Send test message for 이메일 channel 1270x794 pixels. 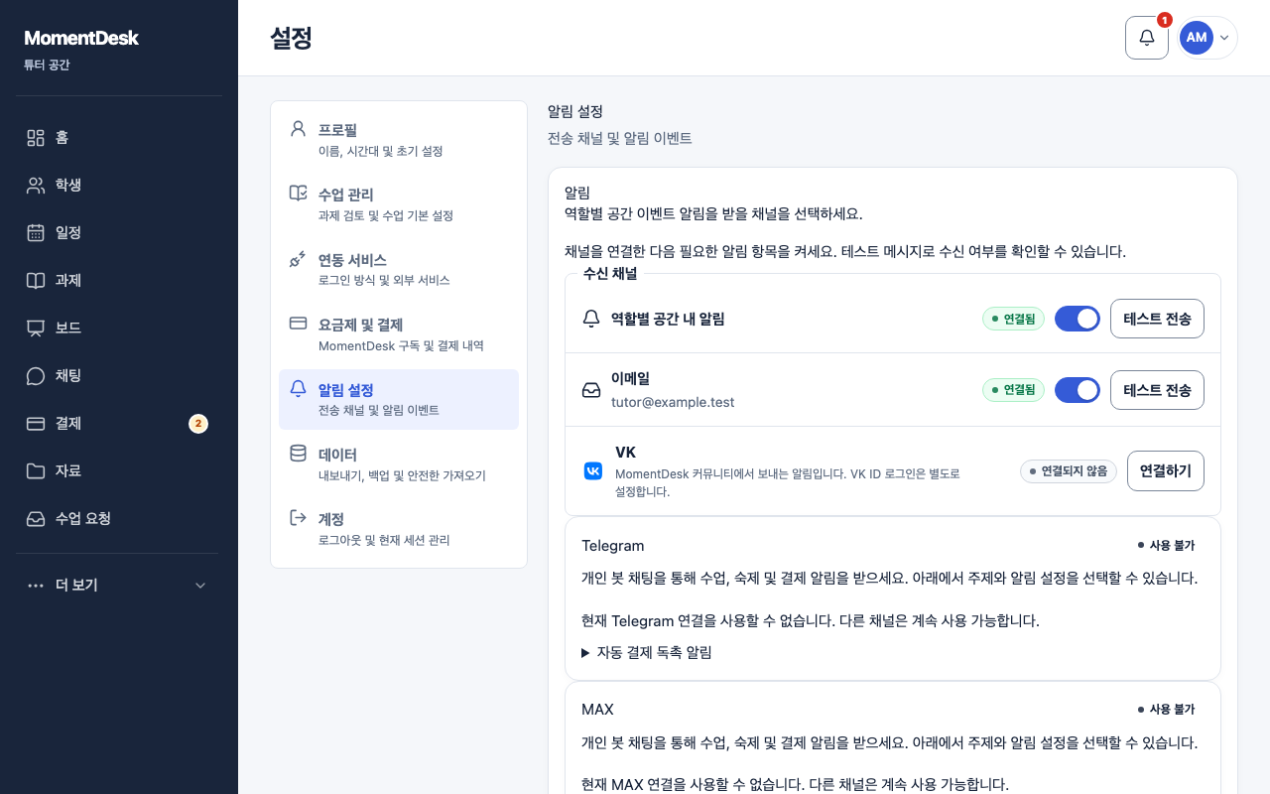[1157, 390]
